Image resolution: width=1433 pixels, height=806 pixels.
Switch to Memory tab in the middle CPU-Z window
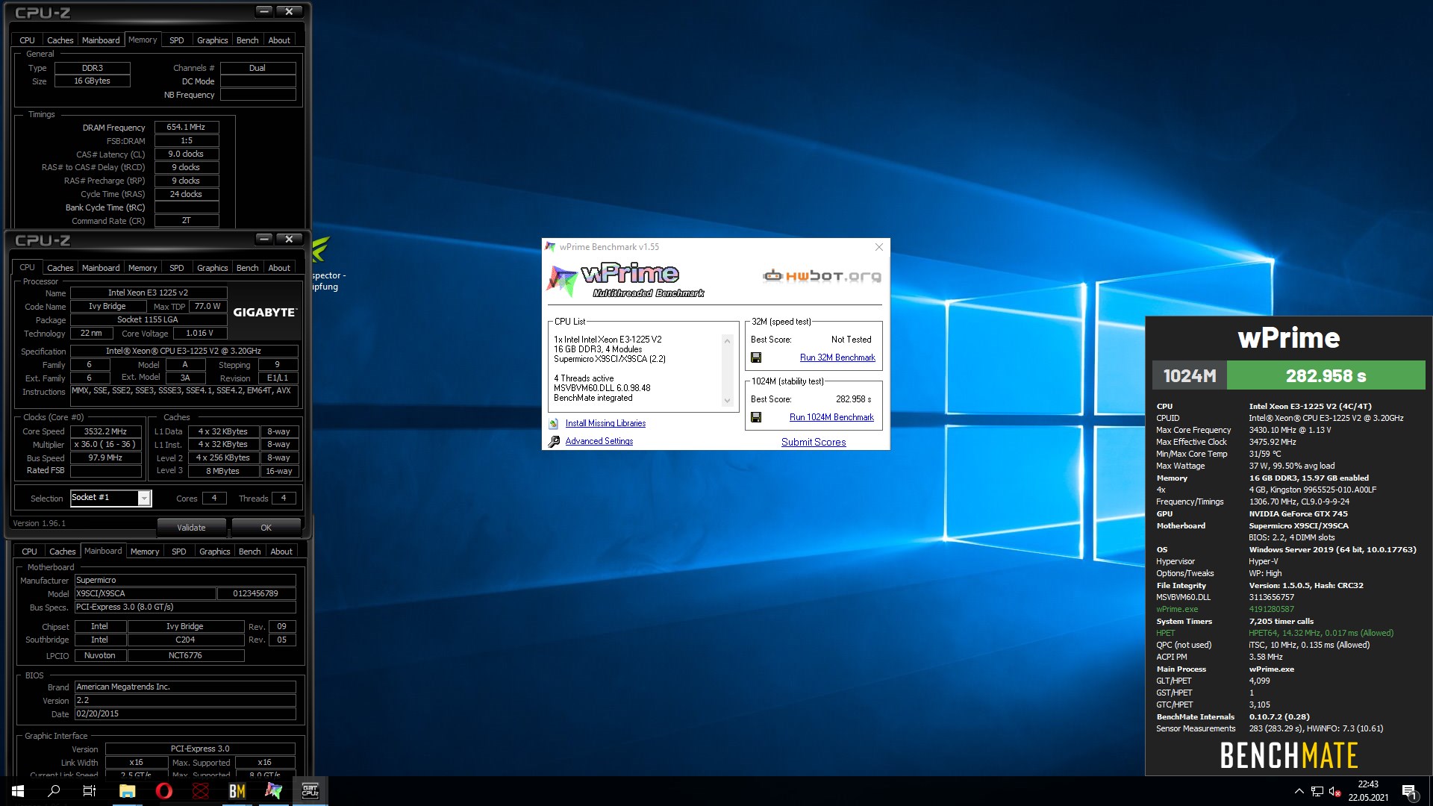click(x=143, y=268)
